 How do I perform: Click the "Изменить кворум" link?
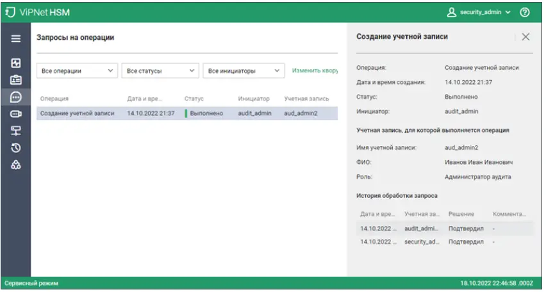[314, 70]
